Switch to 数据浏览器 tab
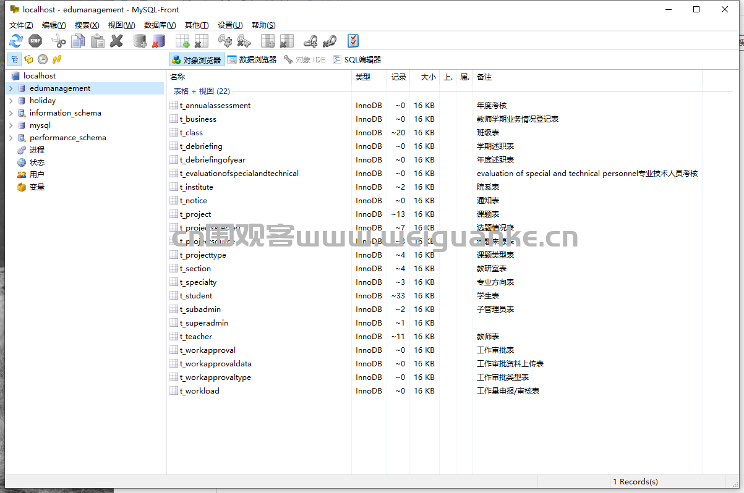 coord(252,60)
